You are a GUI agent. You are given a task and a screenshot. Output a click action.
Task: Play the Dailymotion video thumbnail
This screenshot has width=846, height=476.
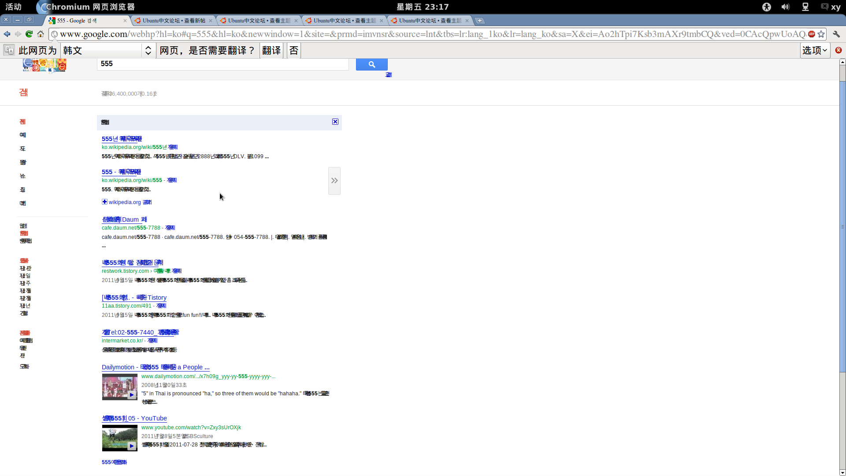[119, 387]
